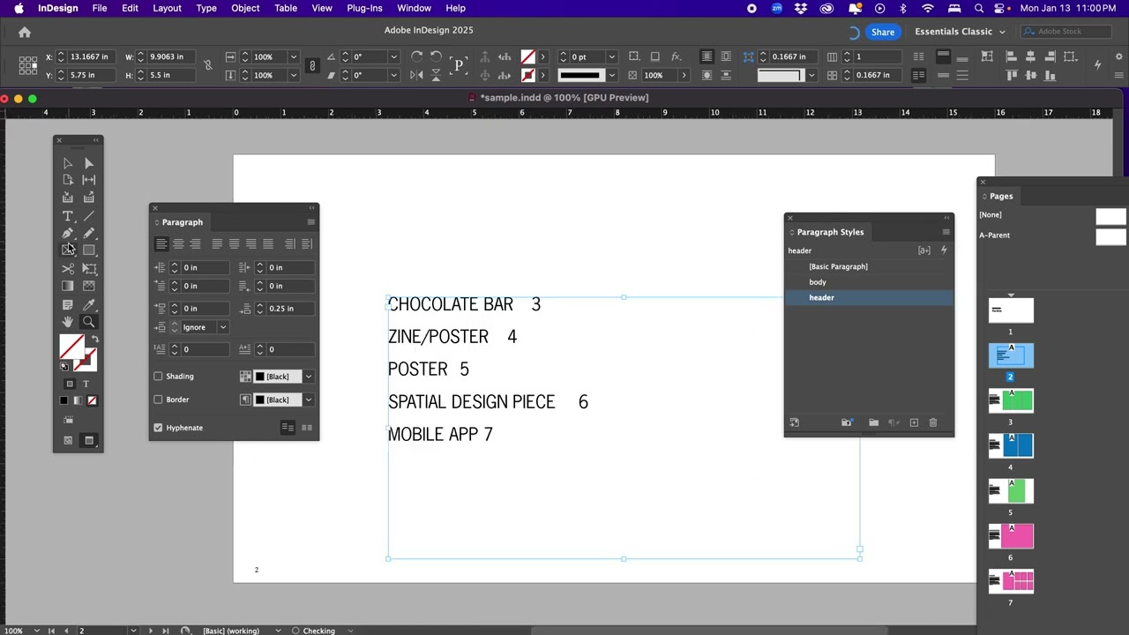1129x635 pixels.
Task: Select the Pencil tool
Action: click(89, 234)
